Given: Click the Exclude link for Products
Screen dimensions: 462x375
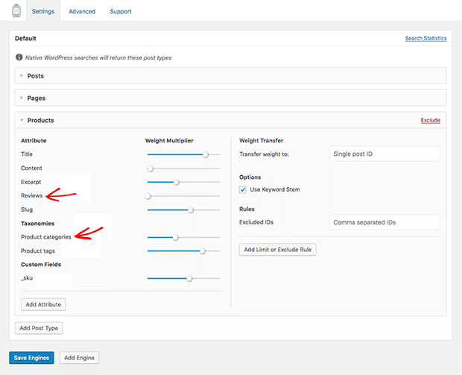Looking at the screenshot, I should pos(430,120).
